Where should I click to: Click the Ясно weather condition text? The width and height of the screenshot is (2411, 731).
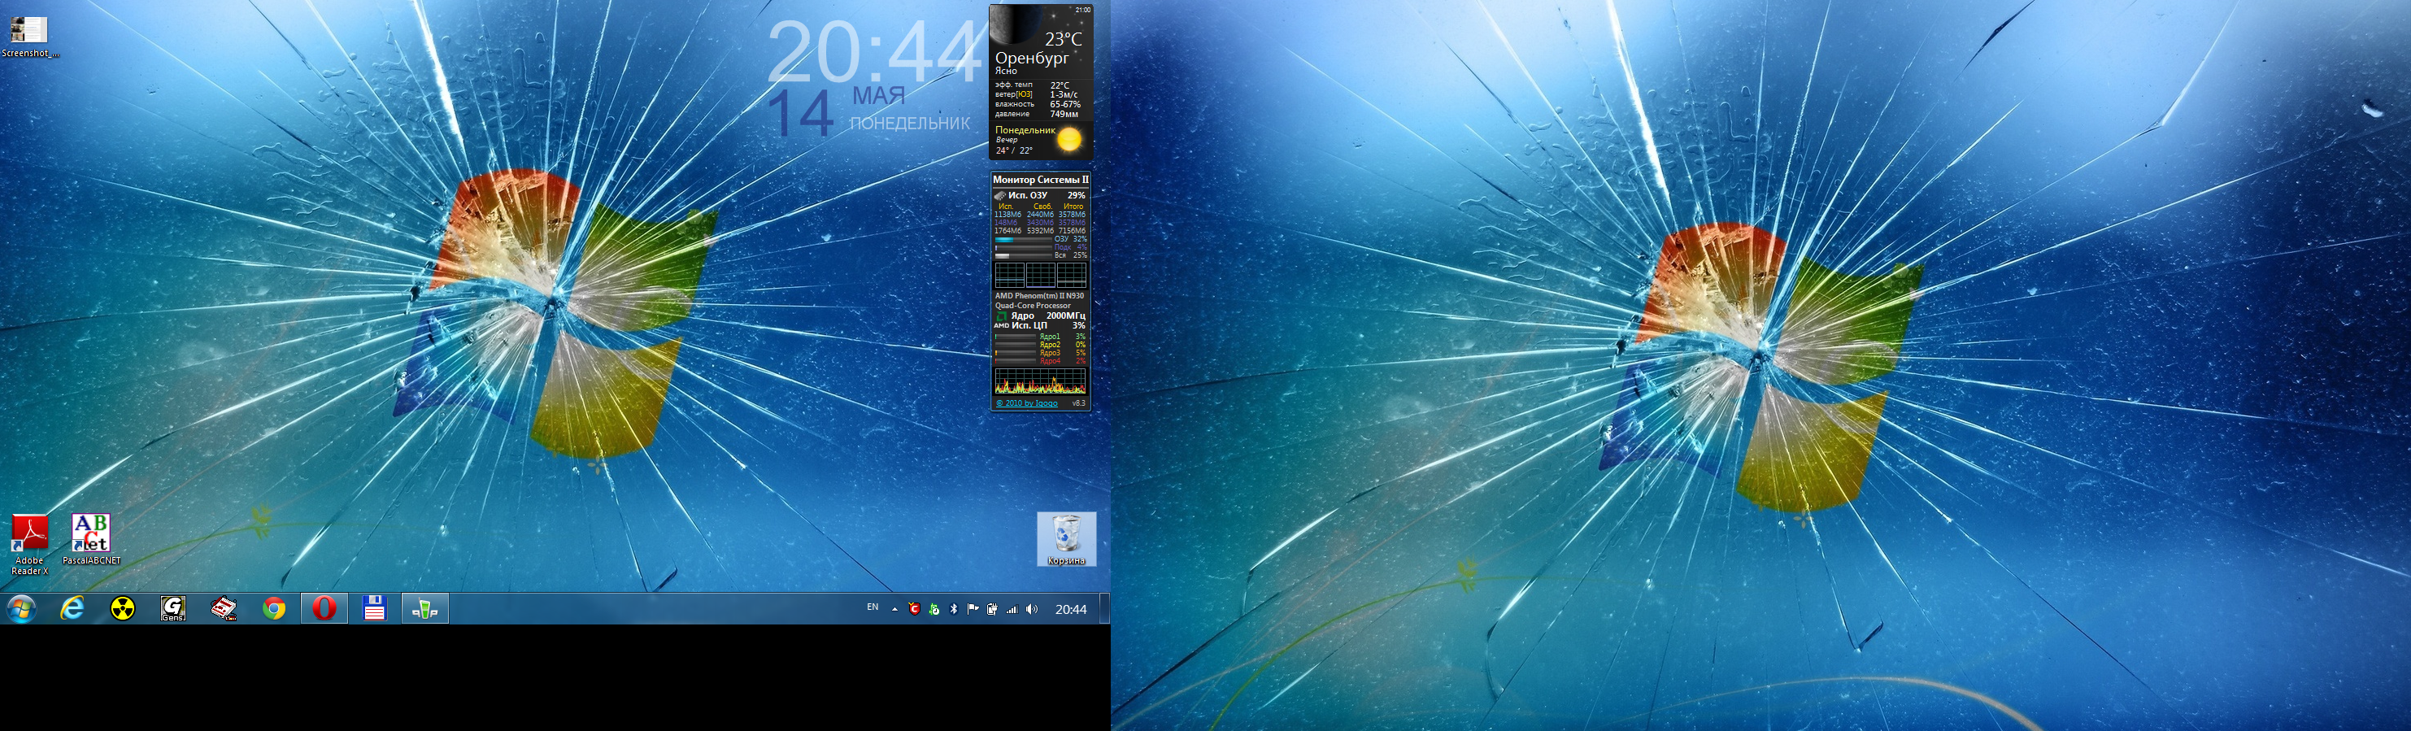1006,71
